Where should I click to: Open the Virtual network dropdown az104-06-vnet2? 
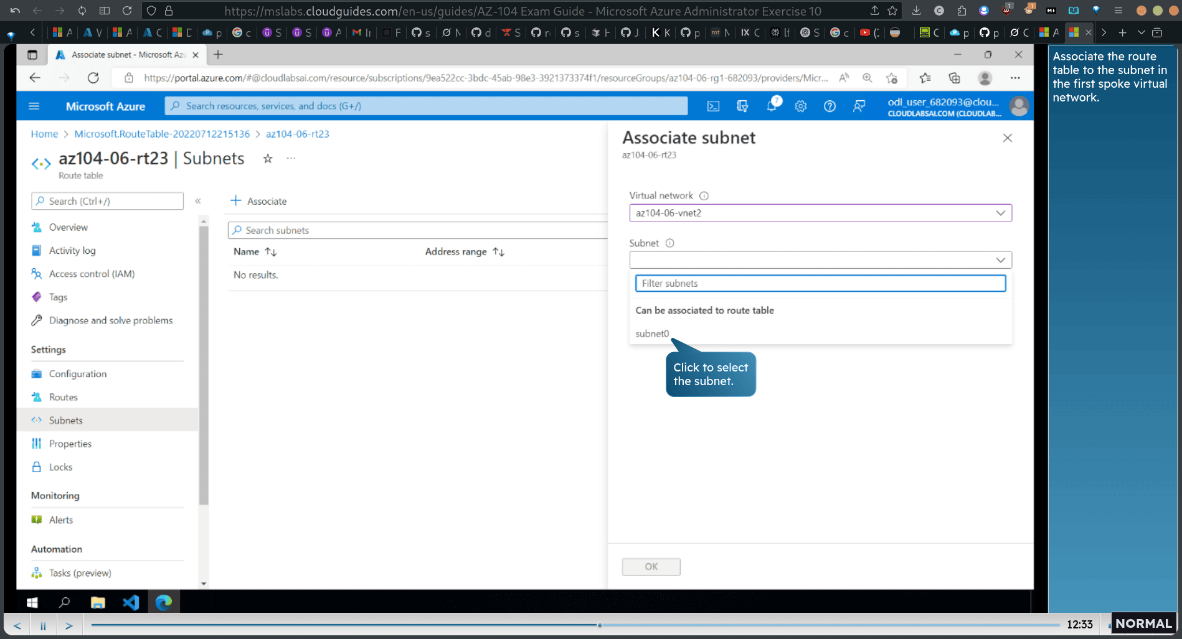tap(820, 213)
